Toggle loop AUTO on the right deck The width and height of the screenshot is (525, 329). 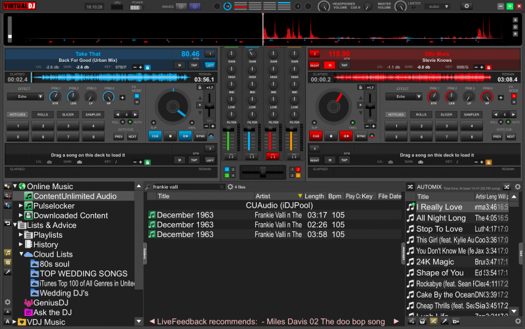click(x=508, y=122)
